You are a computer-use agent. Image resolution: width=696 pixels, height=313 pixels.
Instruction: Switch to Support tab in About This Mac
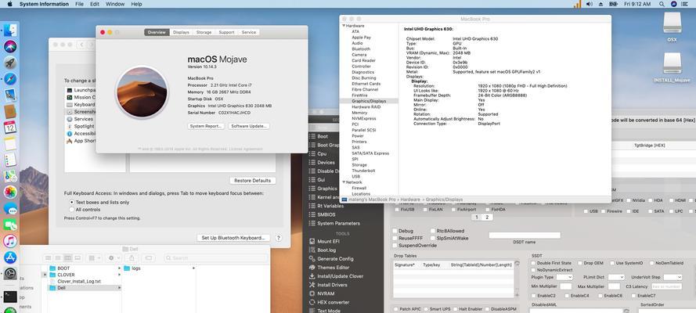coord(226,32)
